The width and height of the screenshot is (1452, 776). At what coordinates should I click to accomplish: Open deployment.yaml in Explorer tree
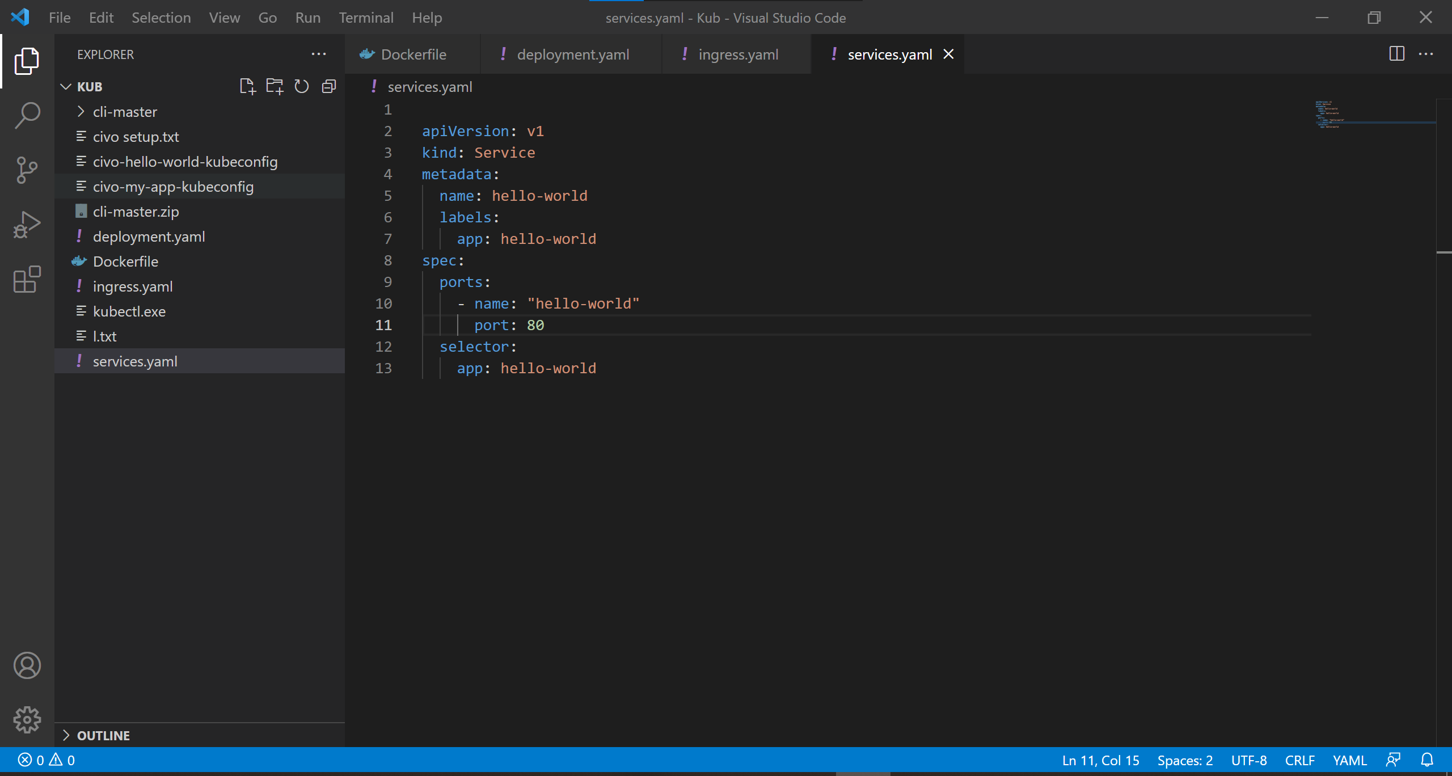click(x=200, y=237)
